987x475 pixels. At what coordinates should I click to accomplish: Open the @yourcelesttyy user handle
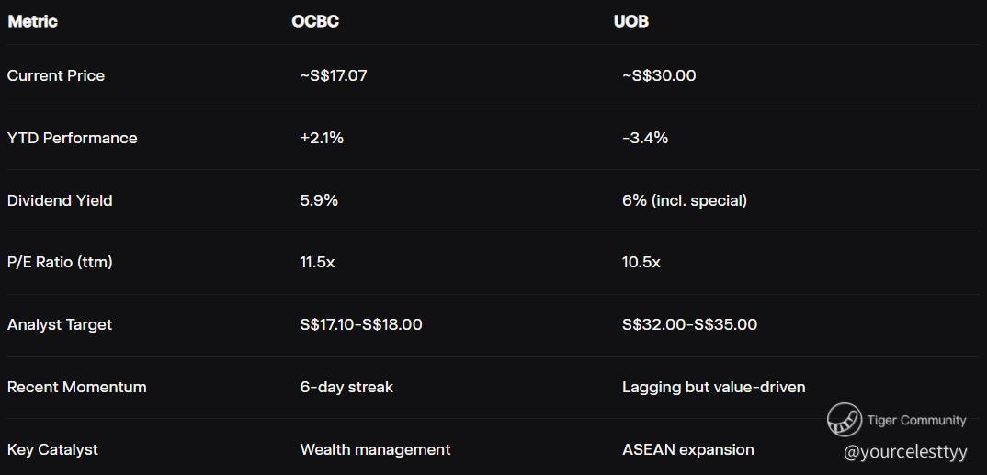(904, 452)
